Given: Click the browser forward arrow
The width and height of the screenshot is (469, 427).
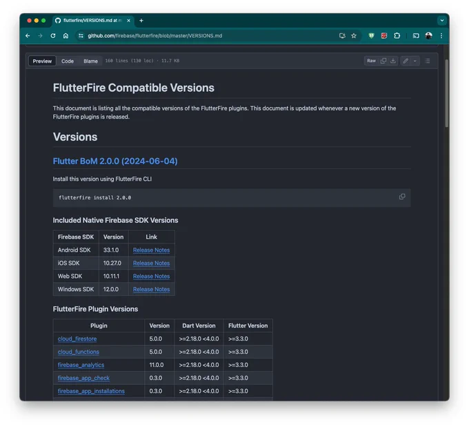Looking at the screenshot, I should [x=40, y=36].
